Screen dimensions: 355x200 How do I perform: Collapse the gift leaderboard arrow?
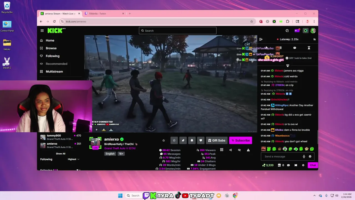288,66
